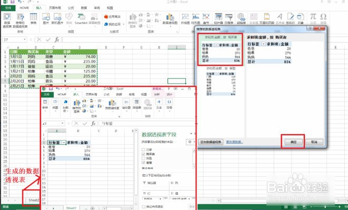Click the 联机图片 online pictures icon
Image resolution: width=348 pixels, height=210 pixels.
tap(57, 18)
